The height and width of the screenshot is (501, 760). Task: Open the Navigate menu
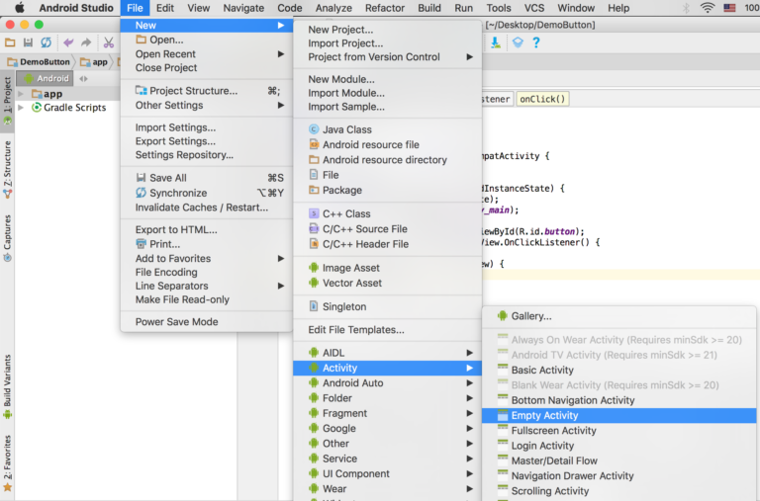coord(243,8)
